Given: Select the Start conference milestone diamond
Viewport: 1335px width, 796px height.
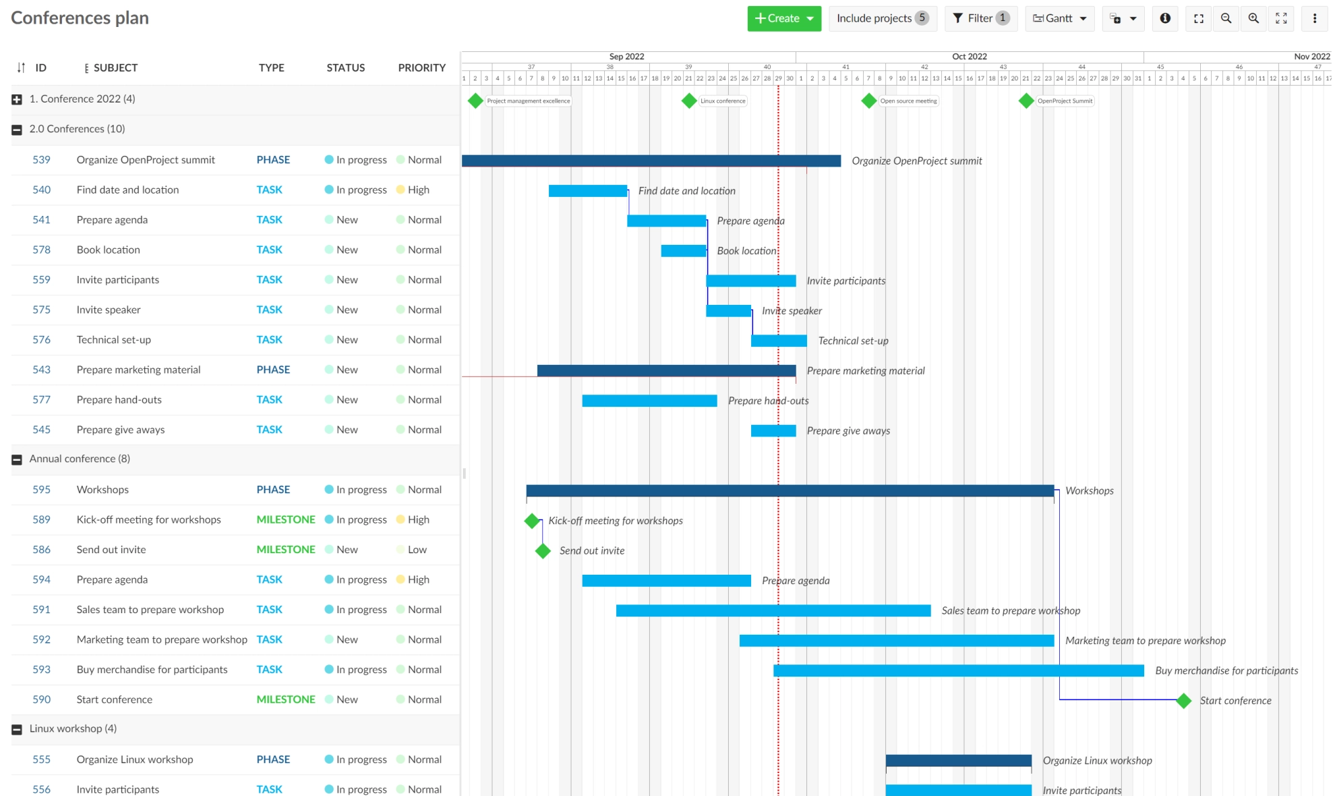Looking at the screenshot, I should tap(1183, 700).
